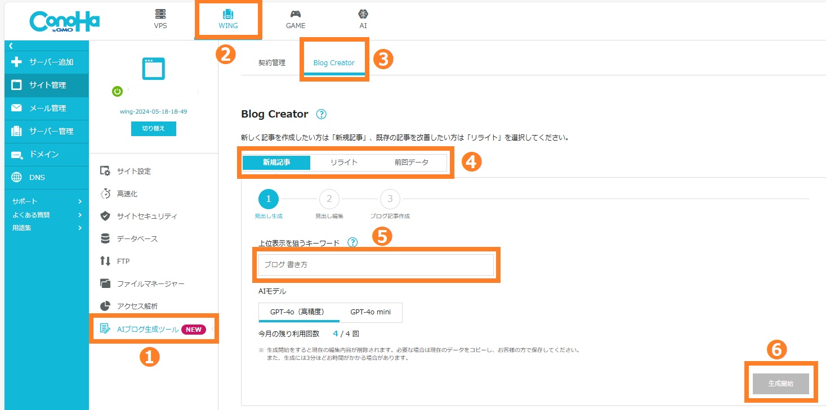The height and width of the screenshot is (410, 826).
Task: Open DNS in the sidebar
Action: tap(46, 177)
